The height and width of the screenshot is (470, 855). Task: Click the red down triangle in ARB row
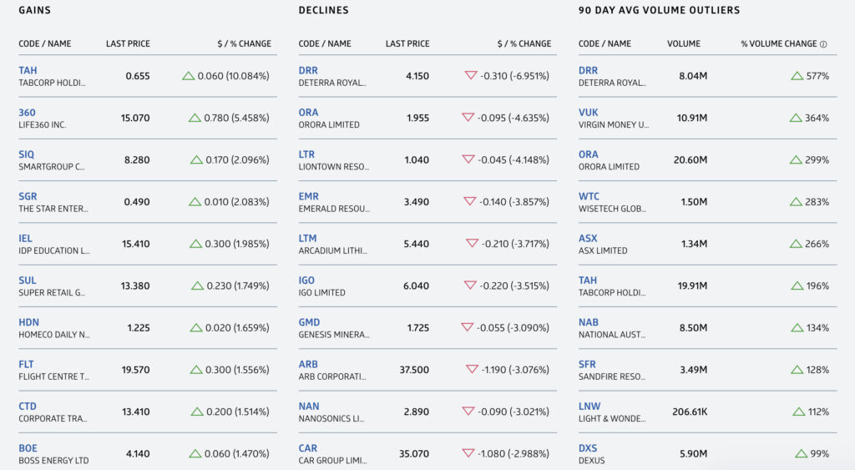tap(473, 369)
